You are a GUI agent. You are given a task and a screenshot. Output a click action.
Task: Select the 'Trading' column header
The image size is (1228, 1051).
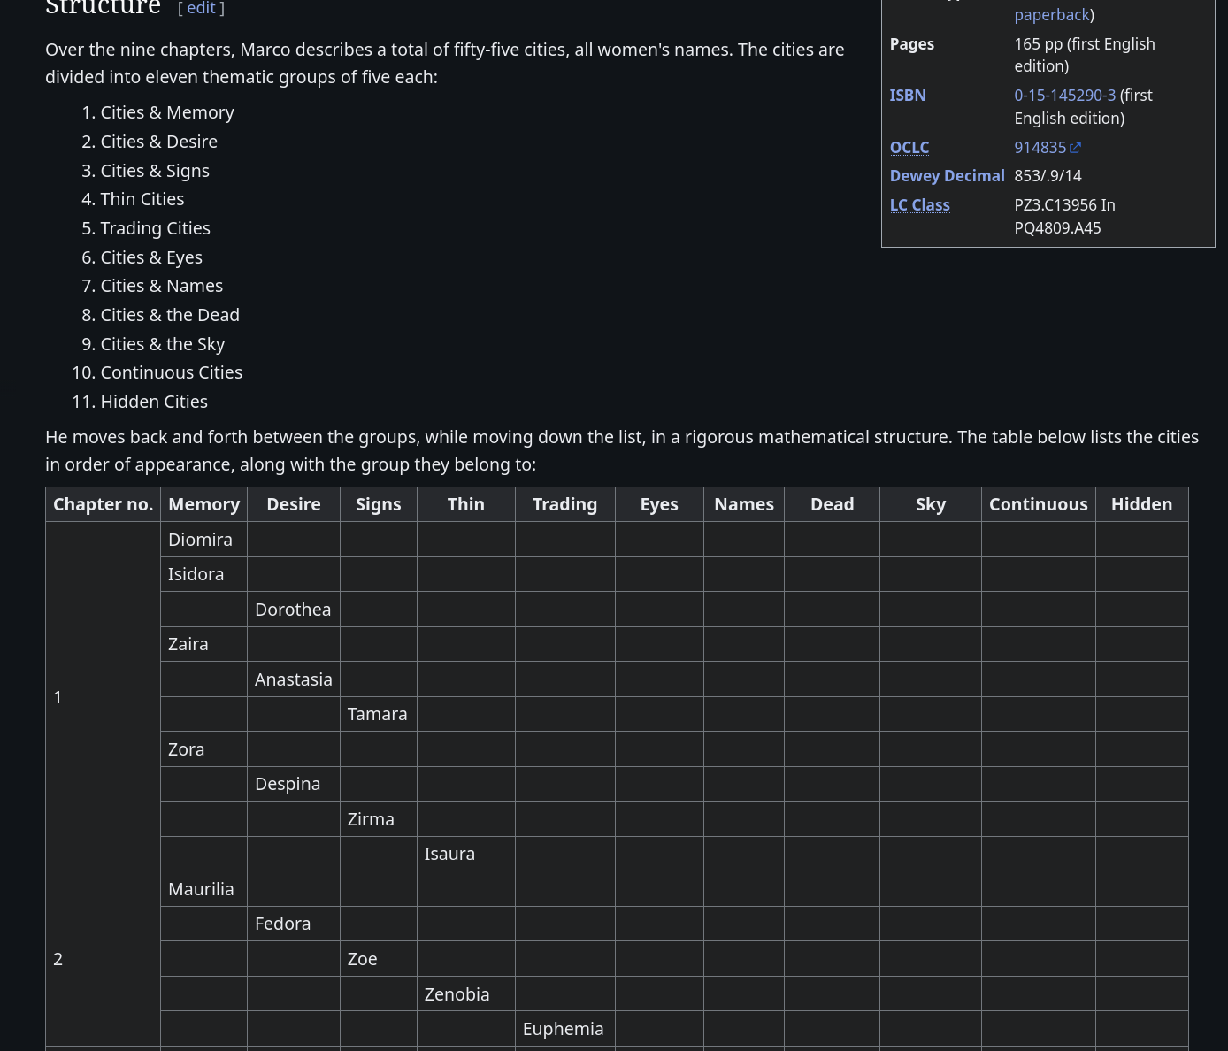(565, 504)
